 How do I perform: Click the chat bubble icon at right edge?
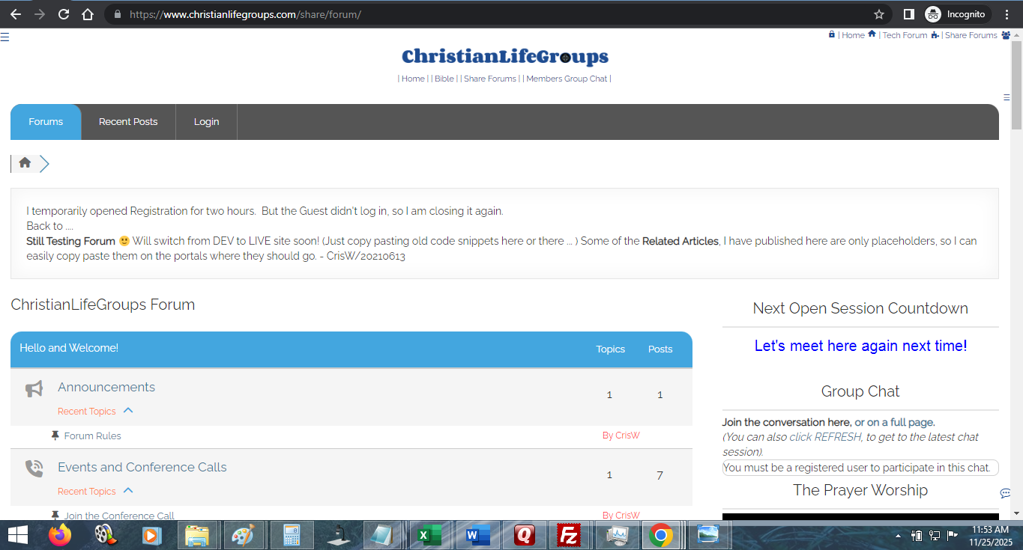click(1005, 493)
